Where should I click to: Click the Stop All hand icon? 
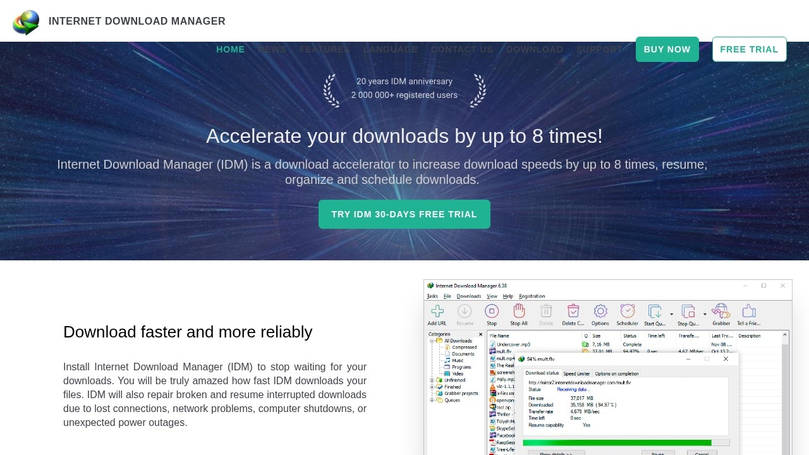[x=519, y=311]
